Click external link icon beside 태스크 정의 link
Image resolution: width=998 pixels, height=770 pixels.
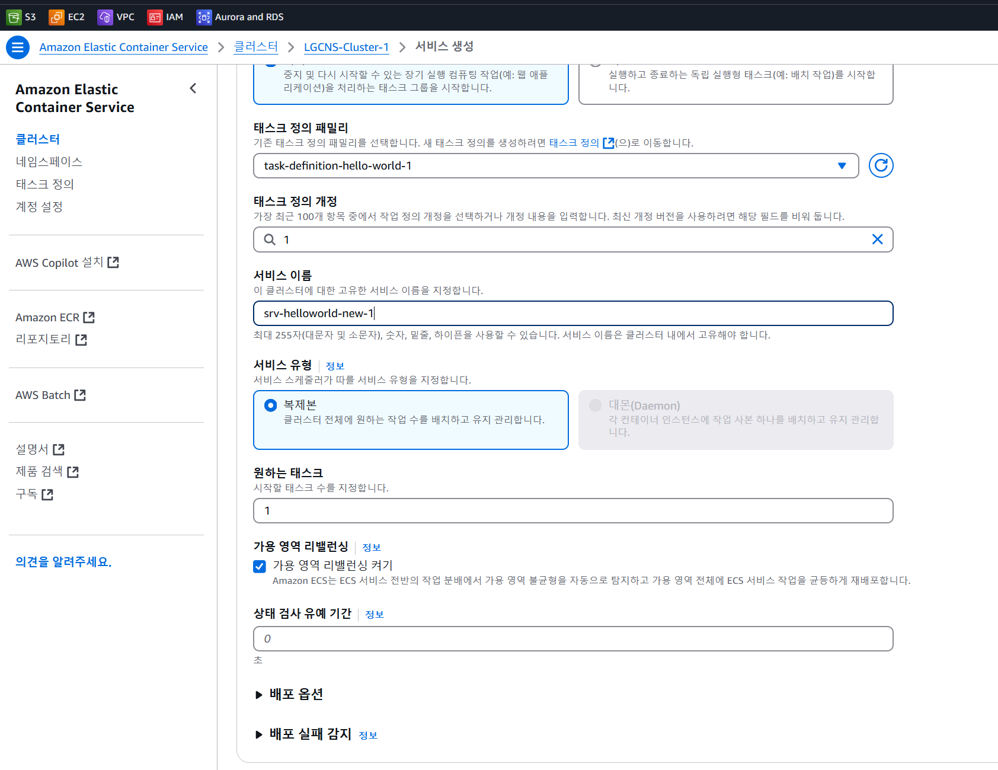tap(608, 143)
